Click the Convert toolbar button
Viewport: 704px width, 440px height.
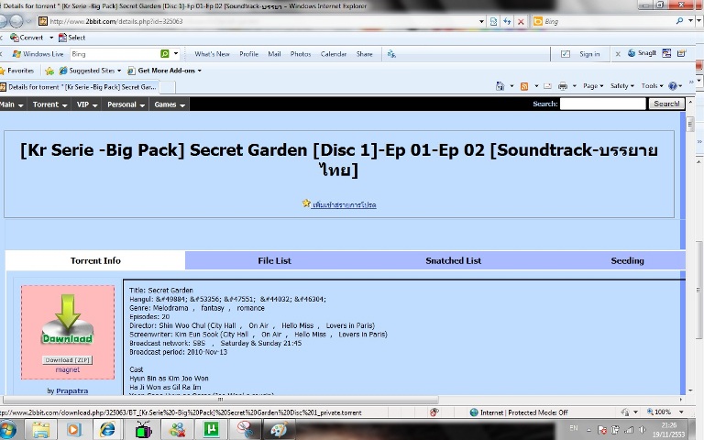[27, 38]
